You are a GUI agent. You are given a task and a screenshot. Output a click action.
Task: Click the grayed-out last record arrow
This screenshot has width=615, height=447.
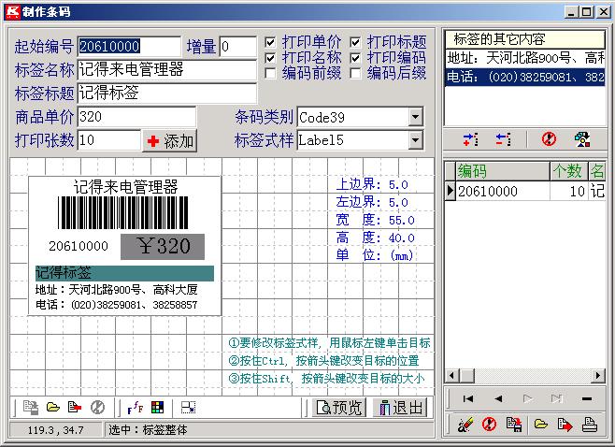[557, 398]
